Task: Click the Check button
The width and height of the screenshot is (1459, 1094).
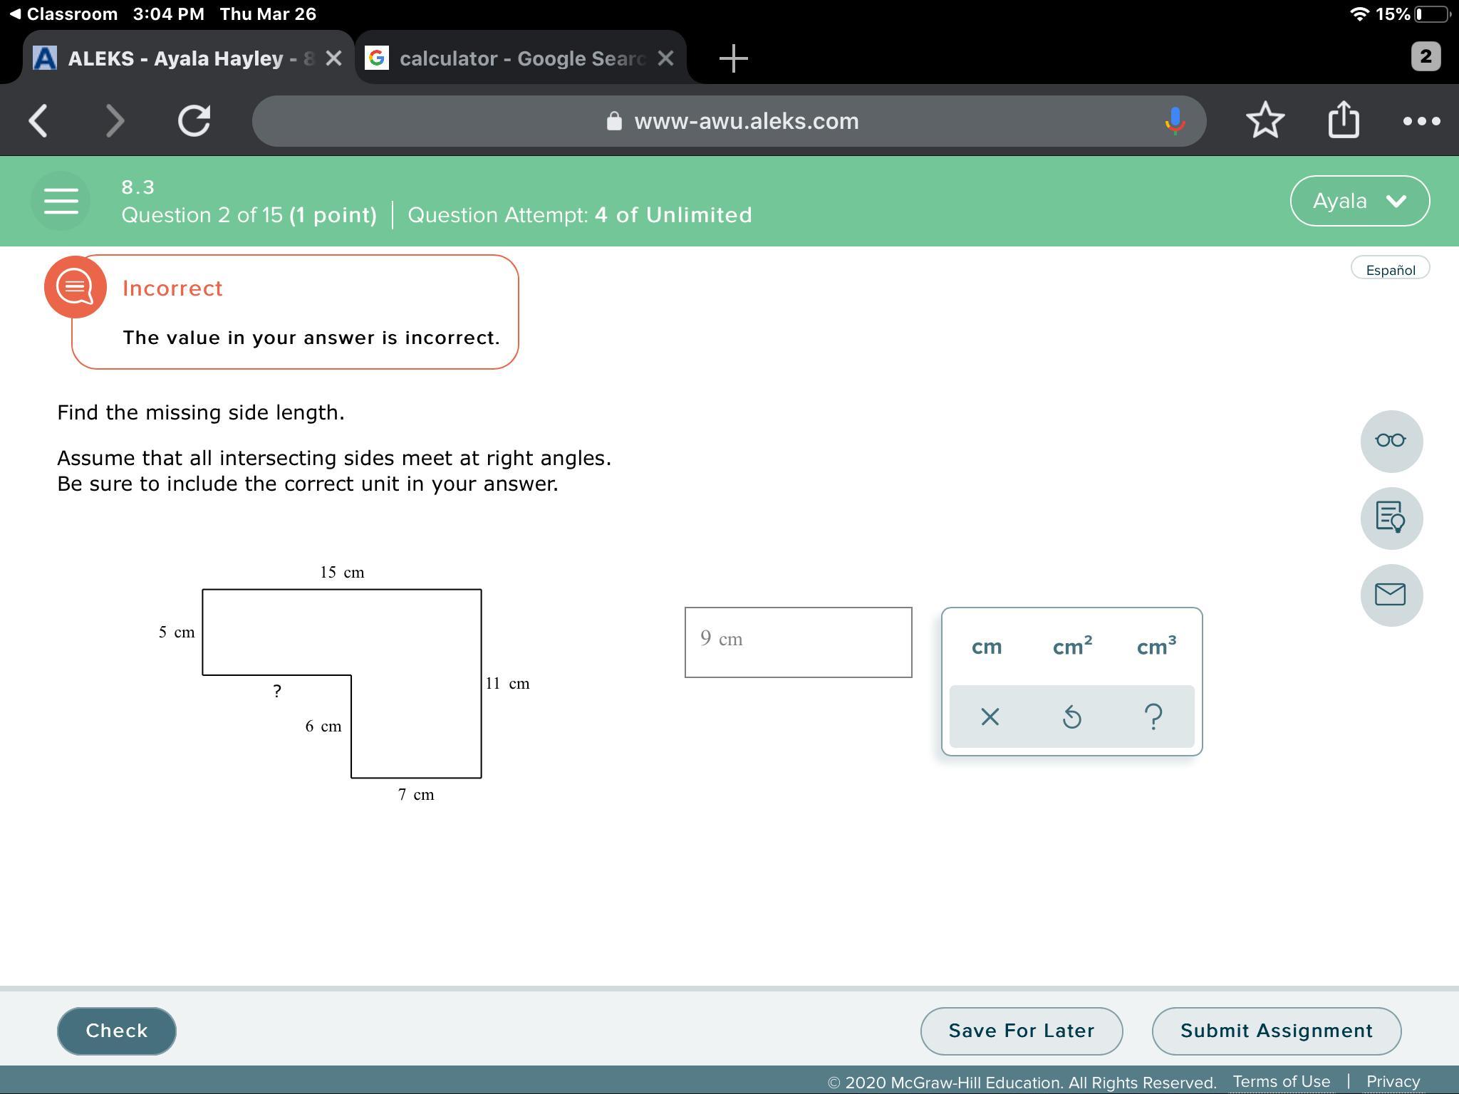Action: click(x=117, y=1031)
